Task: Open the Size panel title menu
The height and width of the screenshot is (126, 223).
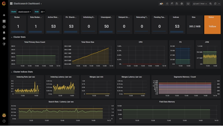Action: 193,17
